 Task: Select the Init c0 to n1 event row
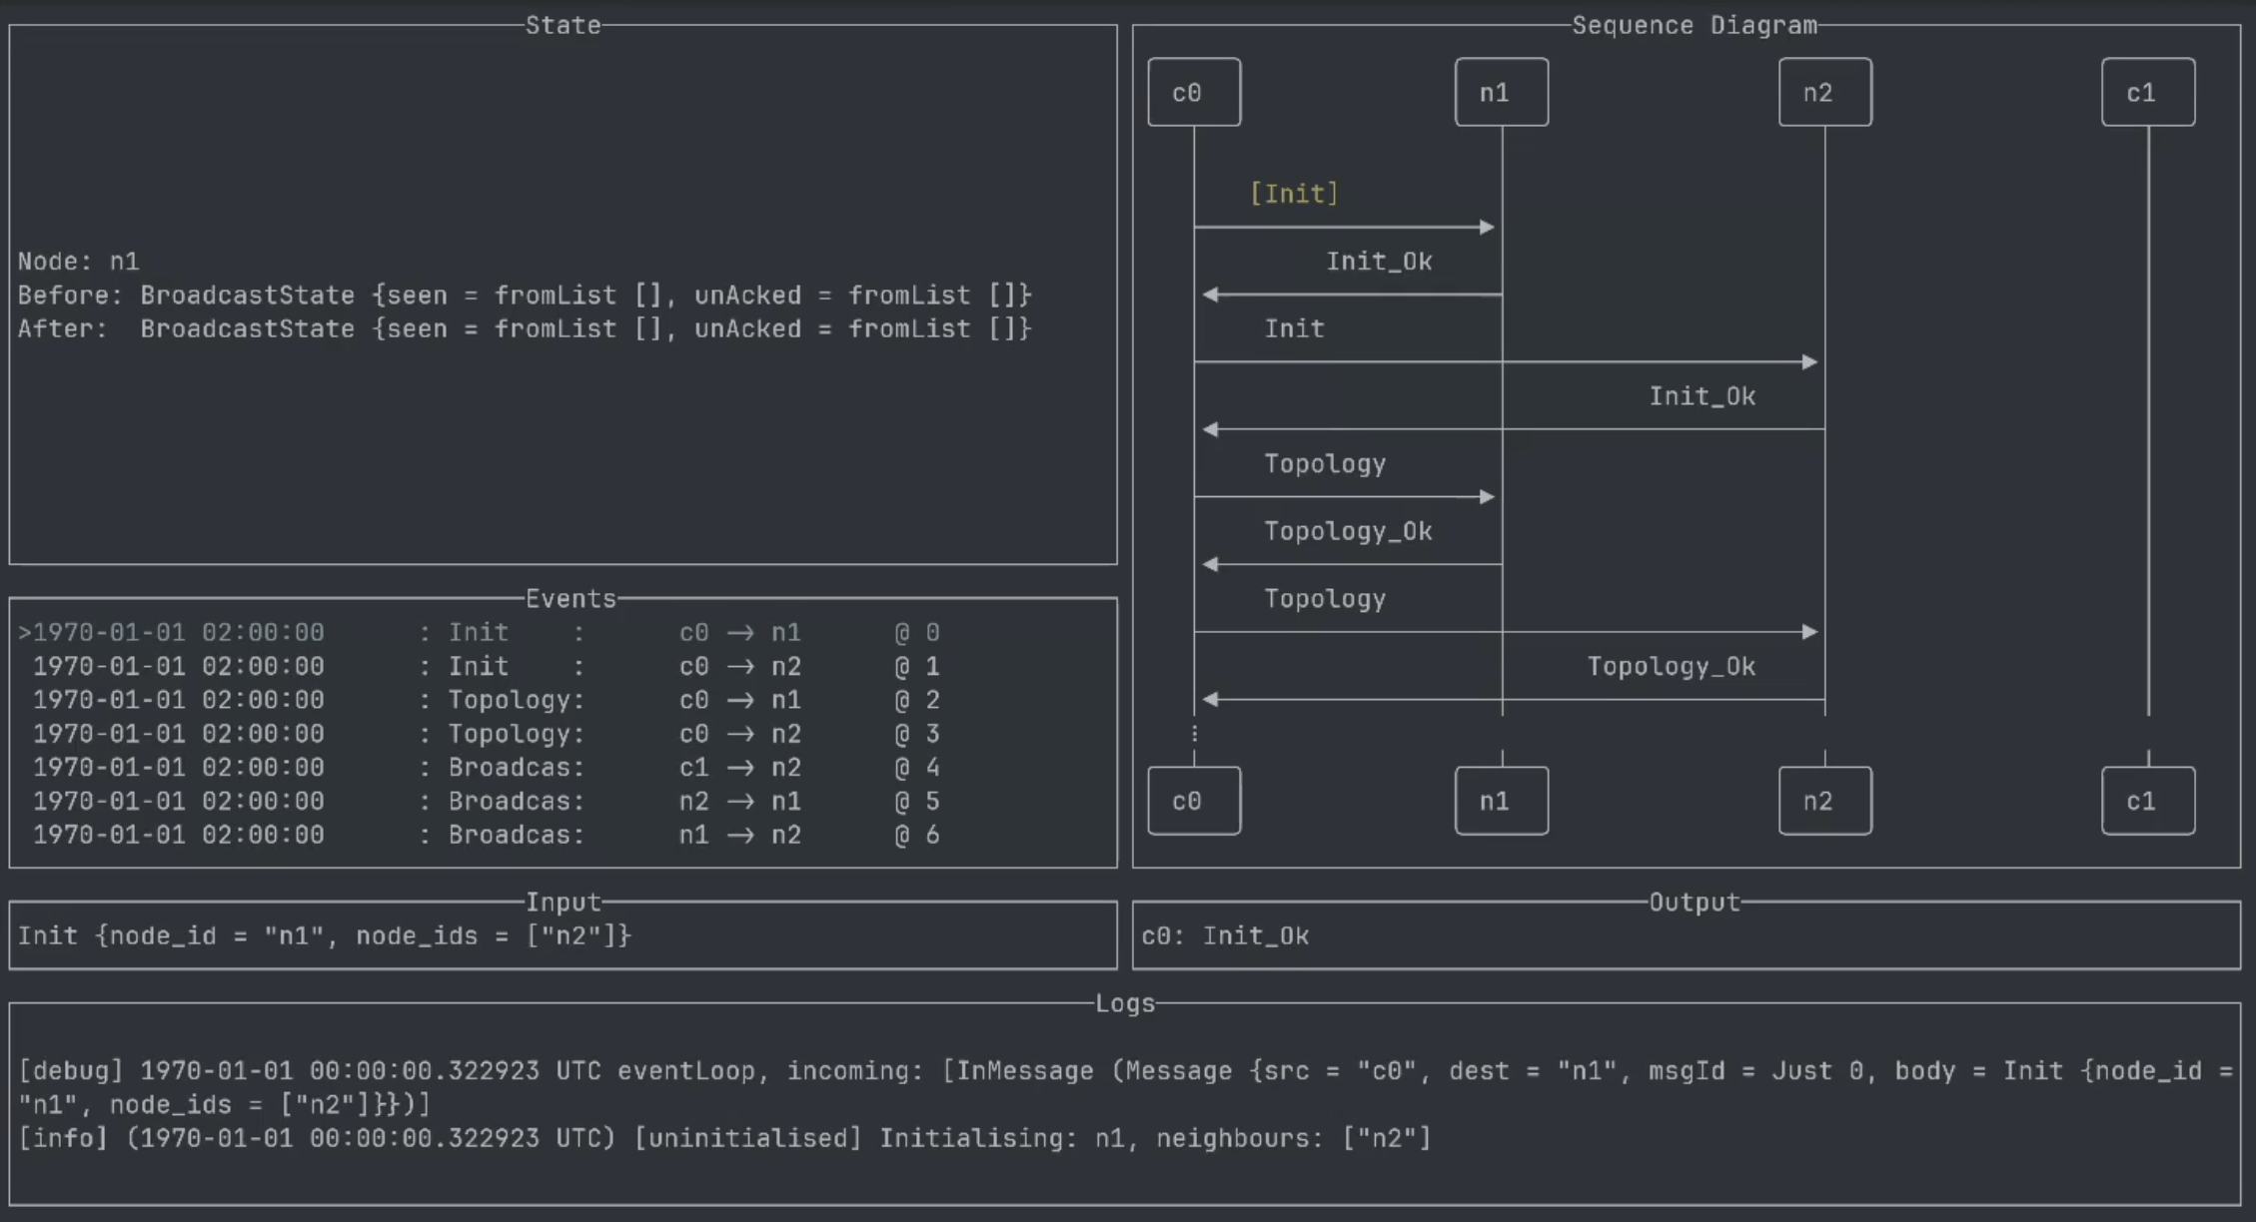tap(480, 633)
